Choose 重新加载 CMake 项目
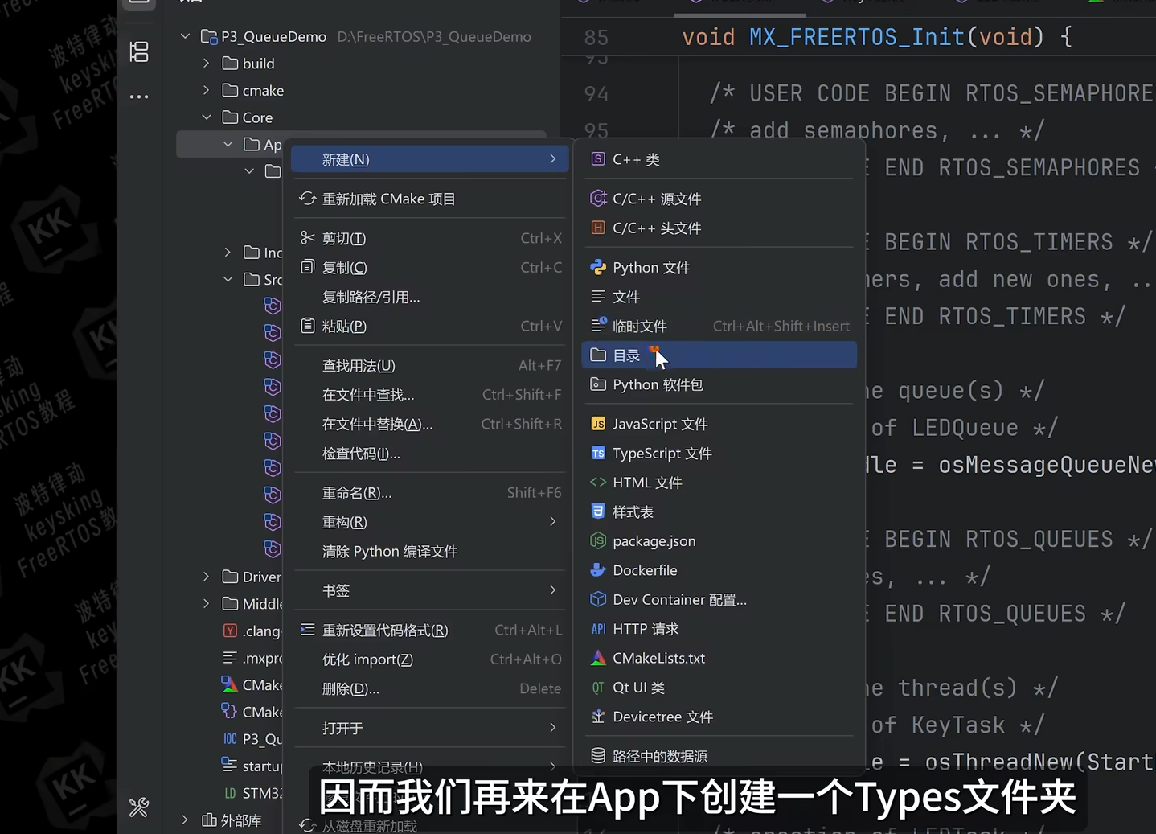 [x=429, y=199]
